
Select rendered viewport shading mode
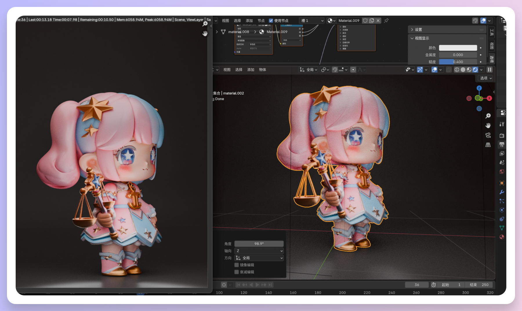pos(475,70)
